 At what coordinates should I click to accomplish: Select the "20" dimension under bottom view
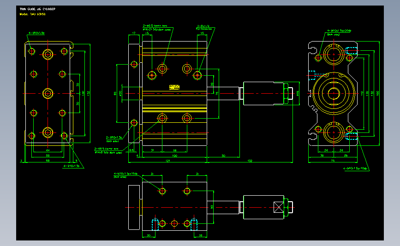coord(149,235)
